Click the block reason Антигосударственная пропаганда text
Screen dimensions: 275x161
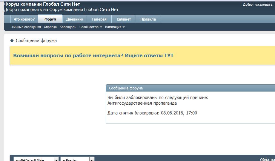(x=142, y=103)
